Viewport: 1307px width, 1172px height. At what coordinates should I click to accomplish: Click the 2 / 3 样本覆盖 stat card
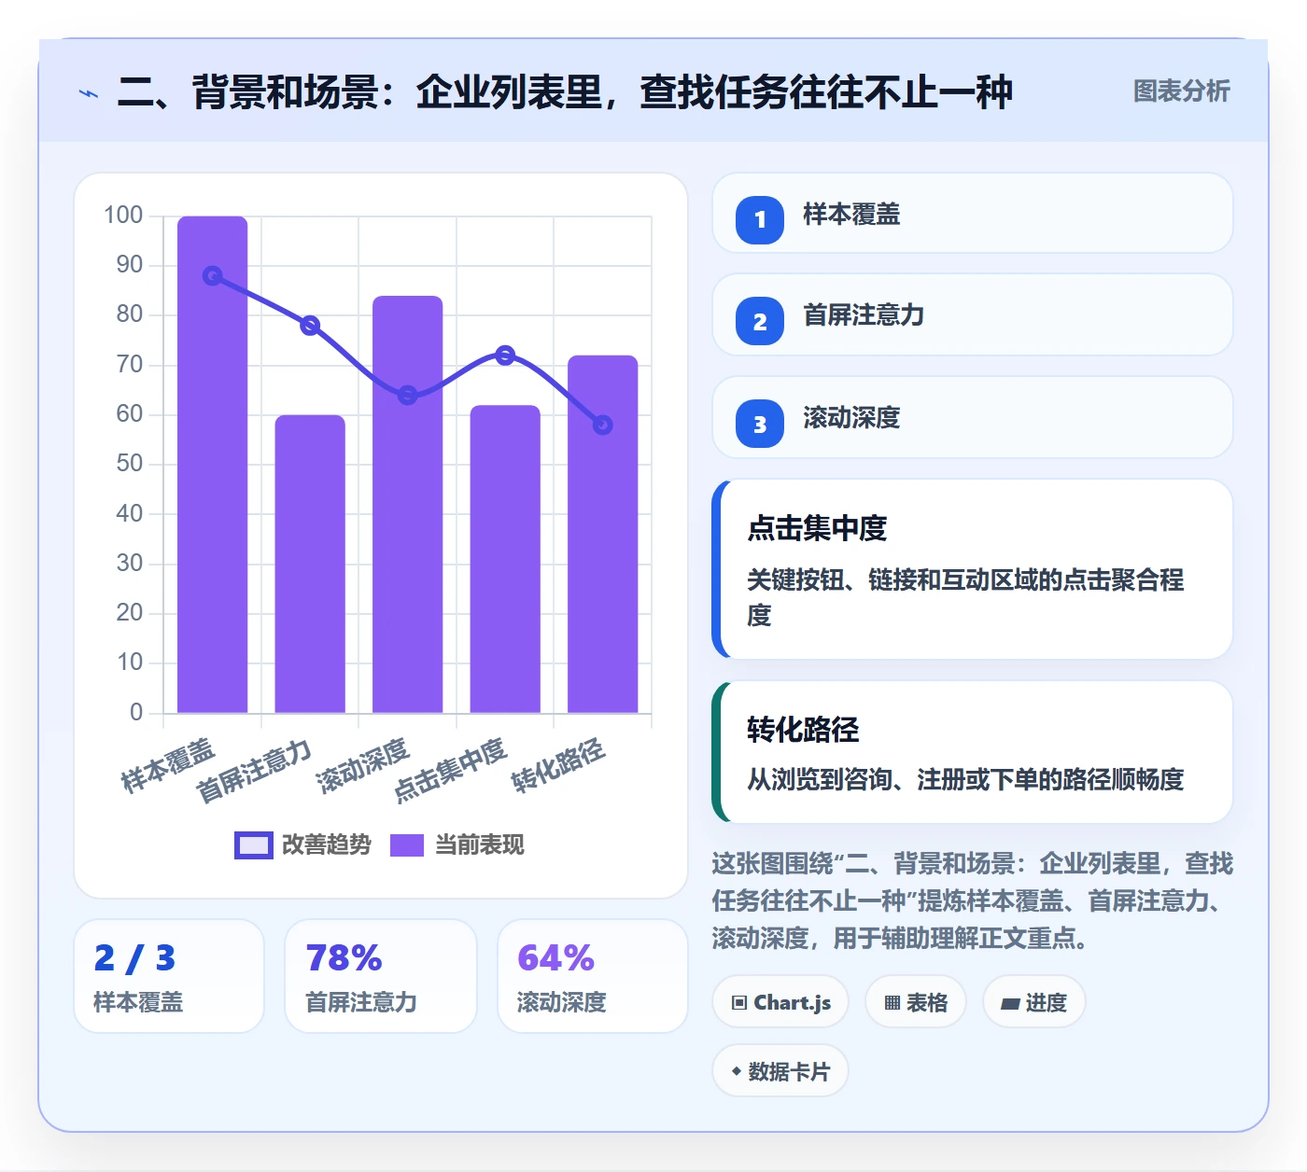point(169,976)
